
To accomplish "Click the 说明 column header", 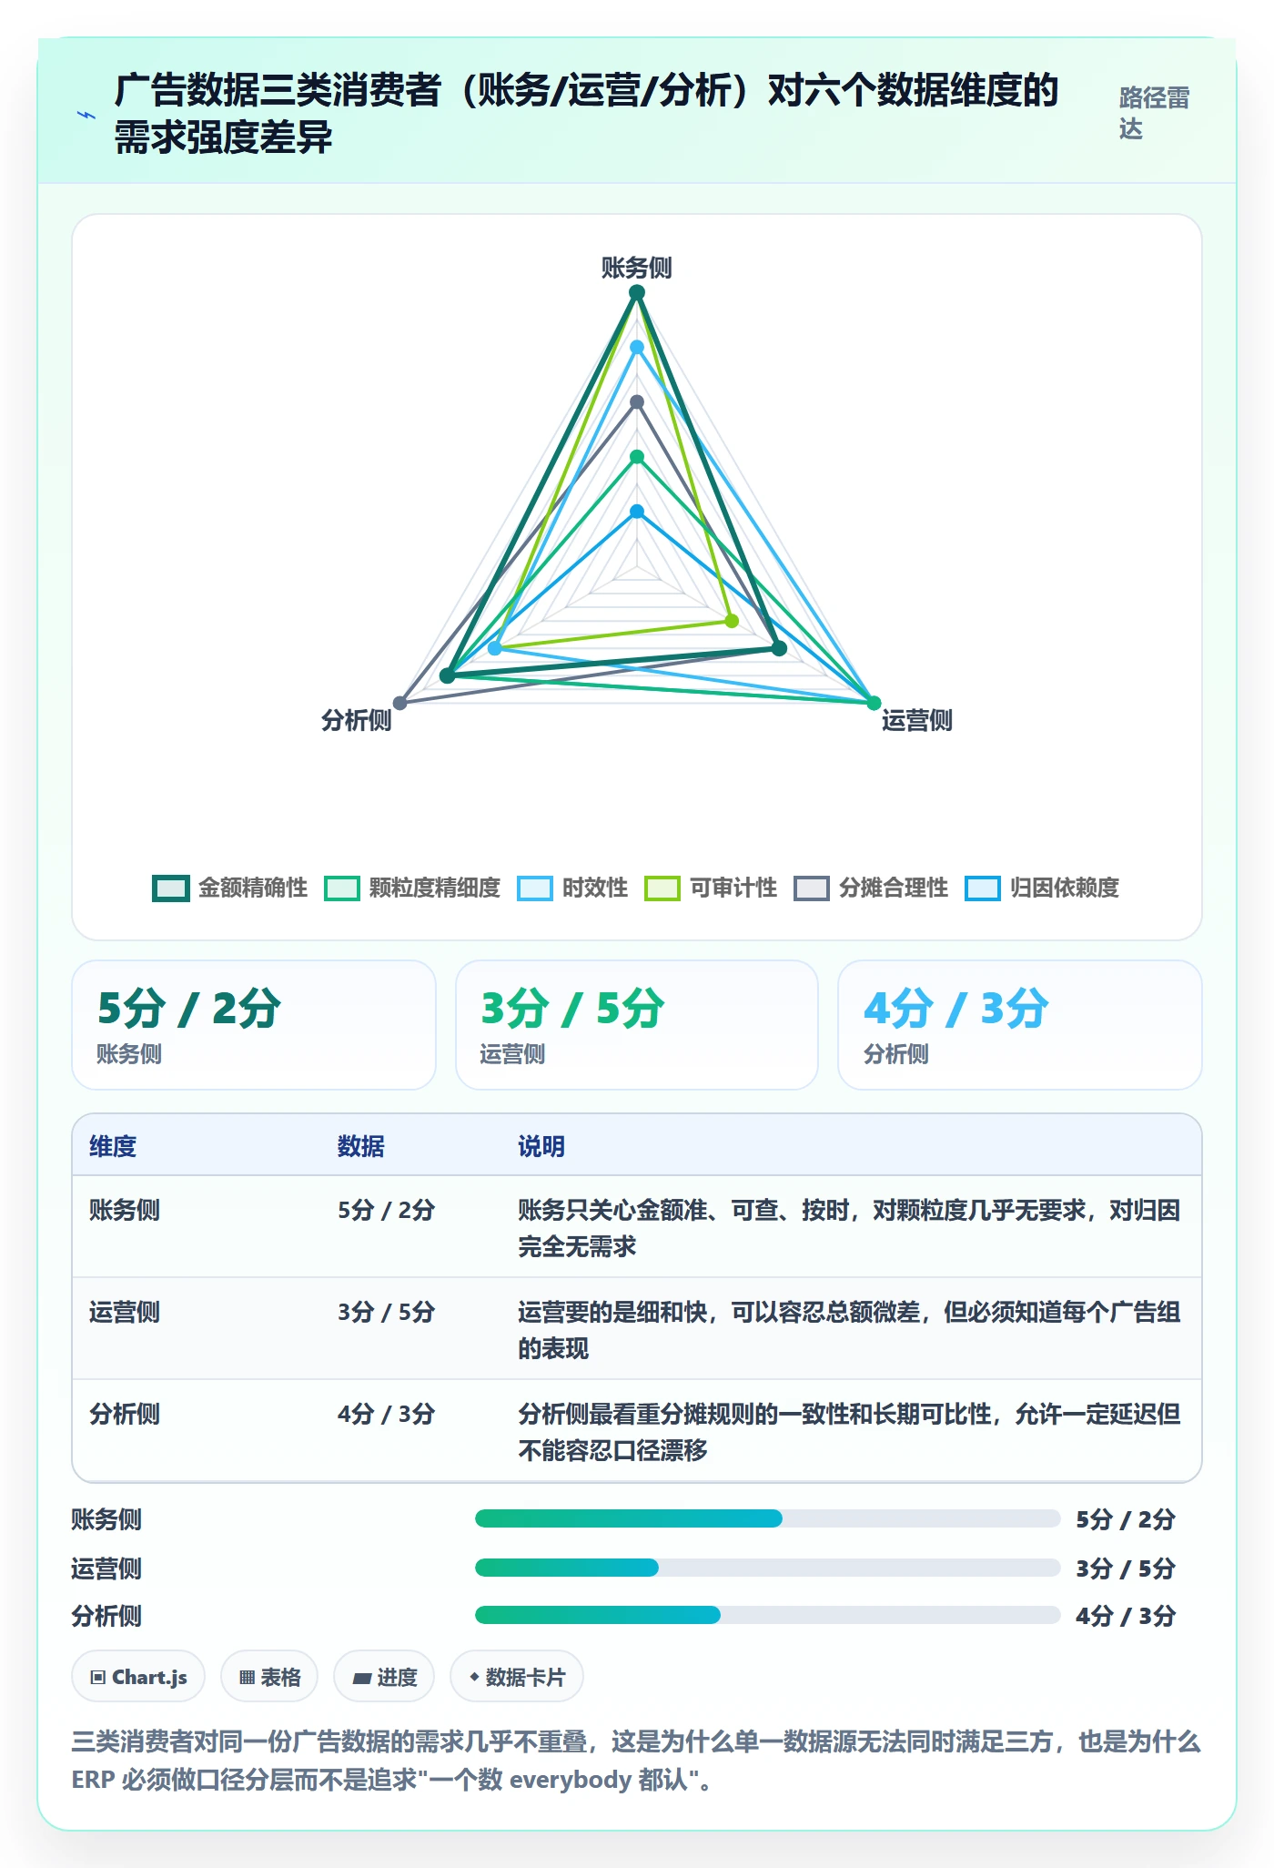I will point(541,1146).
